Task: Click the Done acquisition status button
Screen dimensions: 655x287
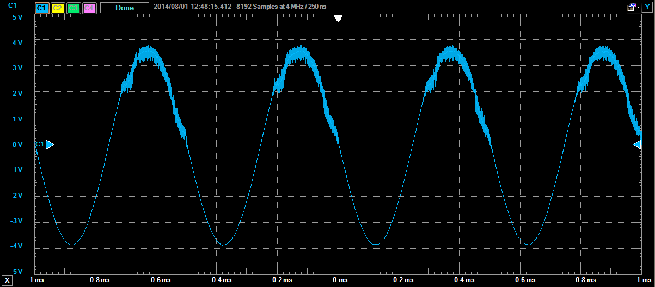Action: [125, 8]
